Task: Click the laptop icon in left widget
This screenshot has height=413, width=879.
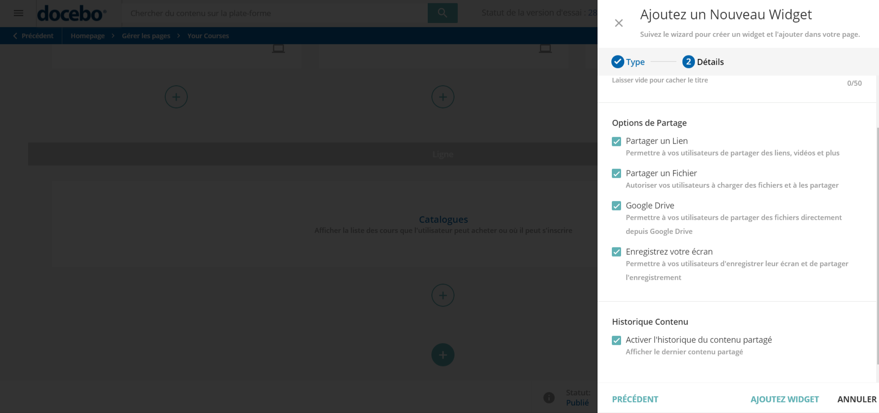Action: click(278, 48)
